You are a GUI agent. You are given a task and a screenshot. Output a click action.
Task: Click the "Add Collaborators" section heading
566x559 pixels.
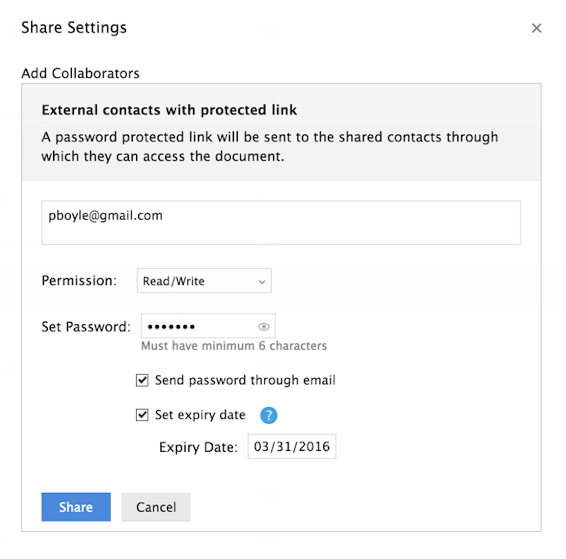point(80,73)
